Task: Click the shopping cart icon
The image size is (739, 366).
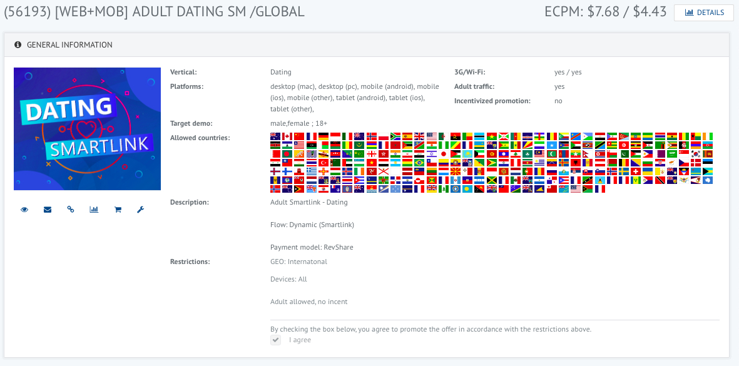Action: (x=117, y=210)
